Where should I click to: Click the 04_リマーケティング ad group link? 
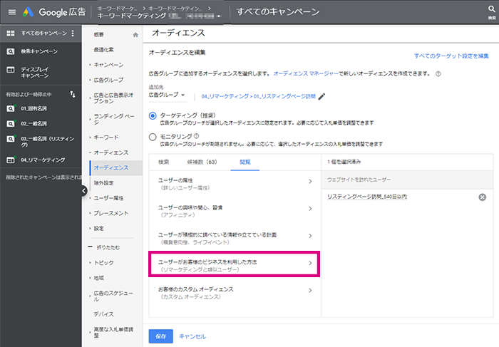tap(258, 96)
